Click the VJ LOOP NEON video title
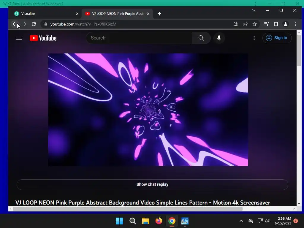Screen dimensions: 304x228 pyautogui.click(x=143, y=202)
